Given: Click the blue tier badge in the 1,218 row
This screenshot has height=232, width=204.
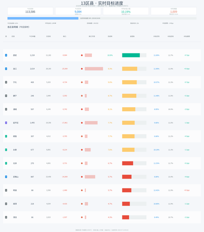Looking at the screenshot, I should click(6, 55).
